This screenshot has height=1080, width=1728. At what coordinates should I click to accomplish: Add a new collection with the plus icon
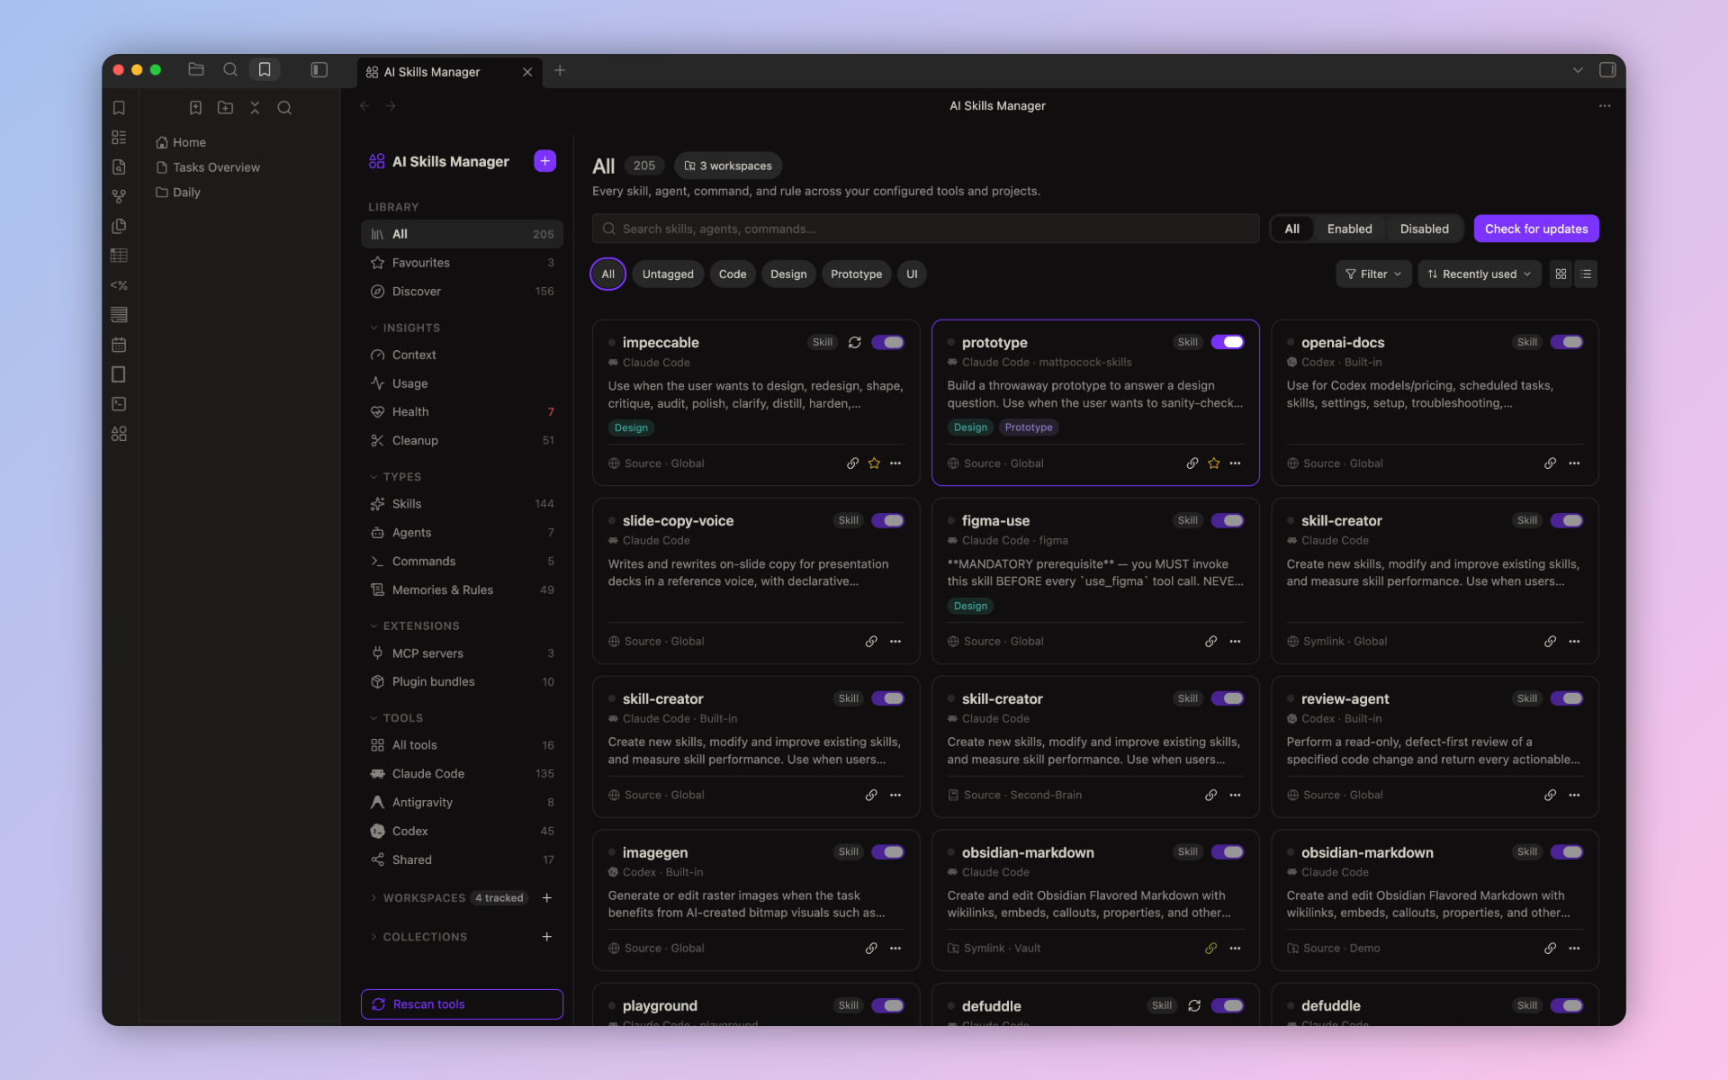coord(546,937)
